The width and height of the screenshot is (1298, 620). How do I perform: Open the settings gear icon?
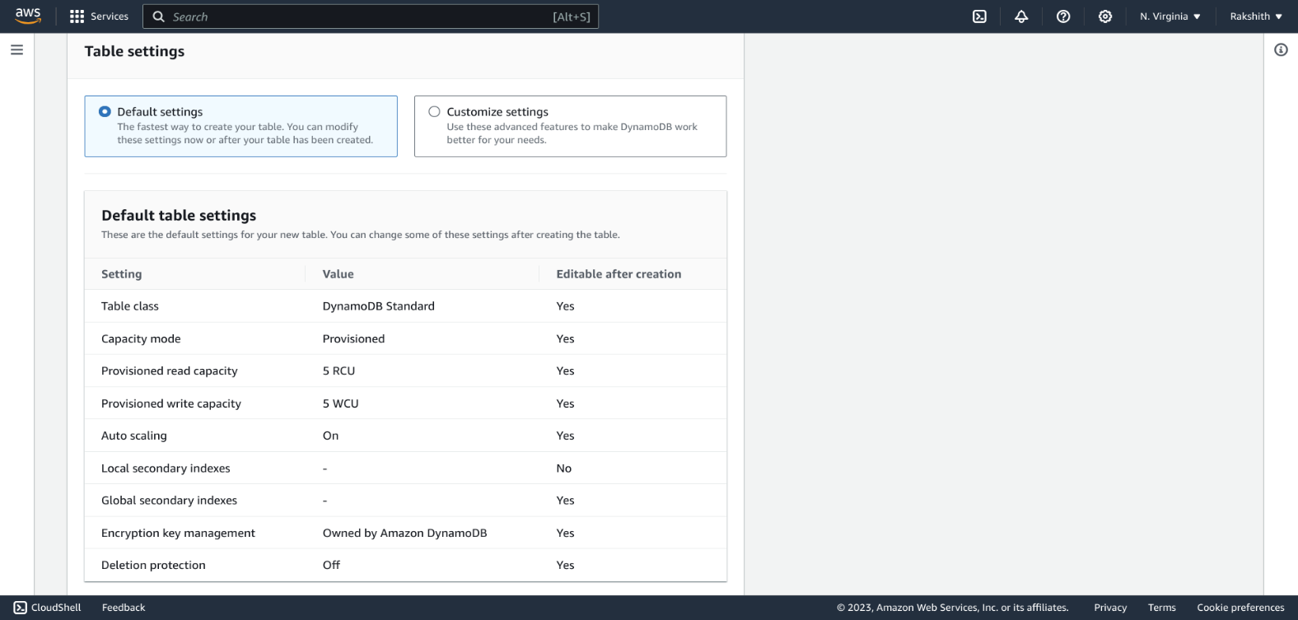[x=1105, y=16]
